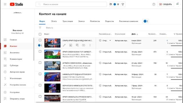
Task: Open the help question mark icon
Action: [154, 4]
